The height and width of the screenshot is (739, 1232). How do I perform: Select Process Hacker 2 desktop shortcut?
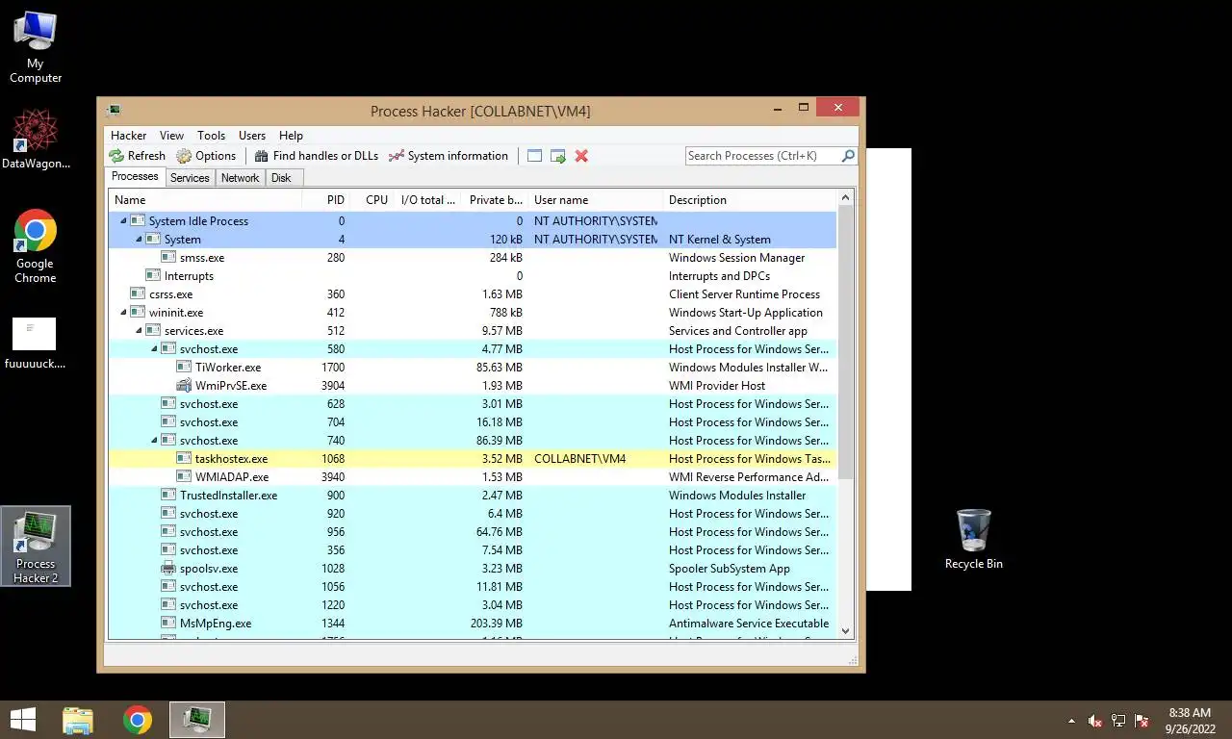click(x=36, y=547)
